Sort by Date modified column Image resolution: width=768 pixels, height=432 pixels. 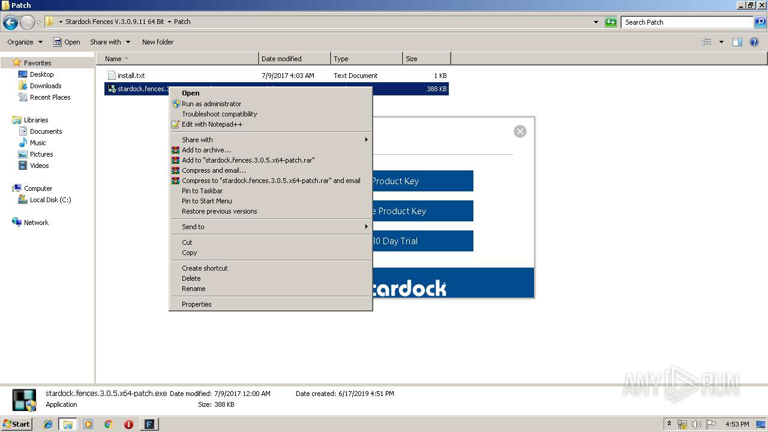(x=295, y=59)
